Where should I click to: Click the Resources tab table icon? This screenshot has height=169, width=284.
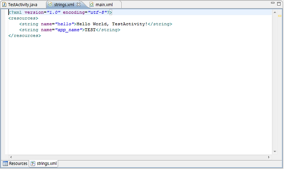5,163
